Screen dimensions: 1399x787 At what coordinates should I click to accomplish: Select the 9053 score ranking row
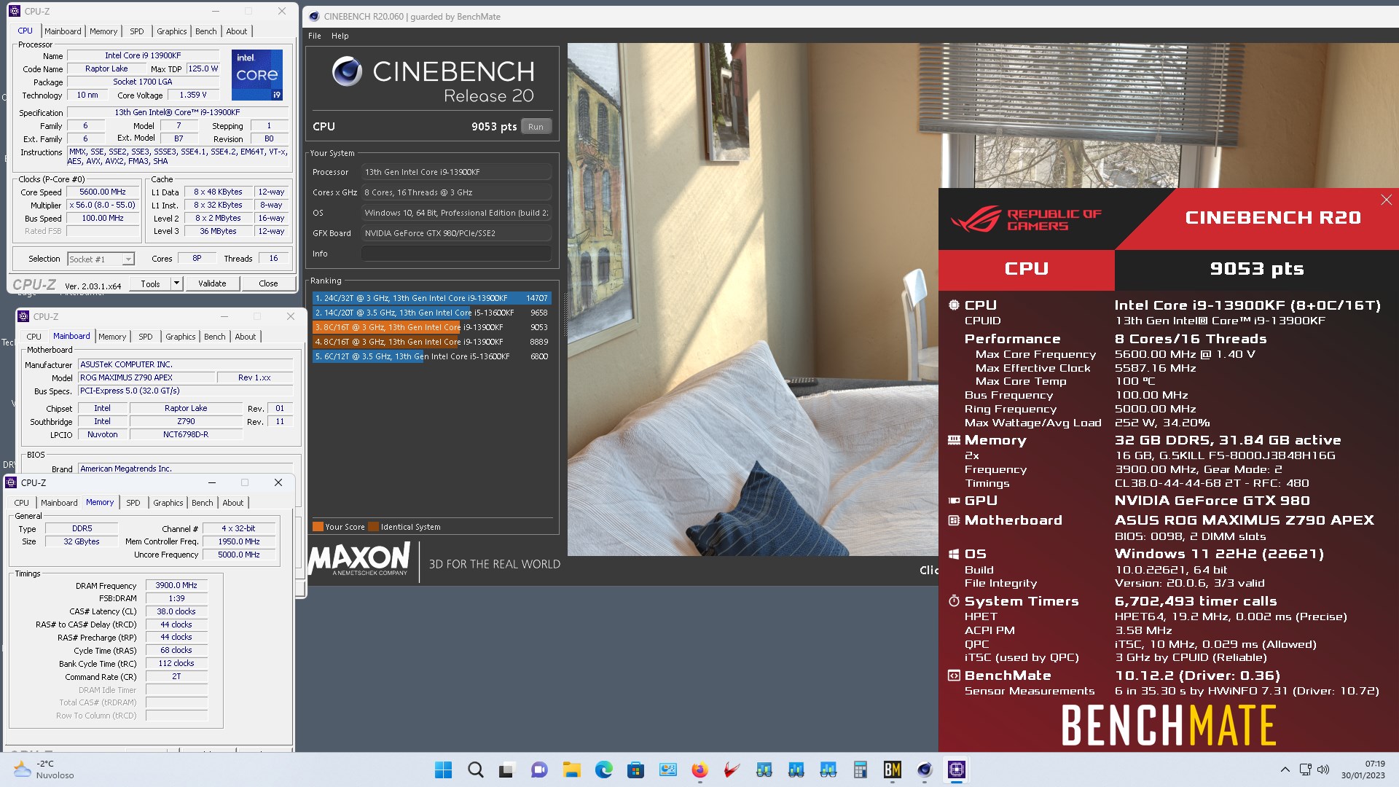[431, 327]
